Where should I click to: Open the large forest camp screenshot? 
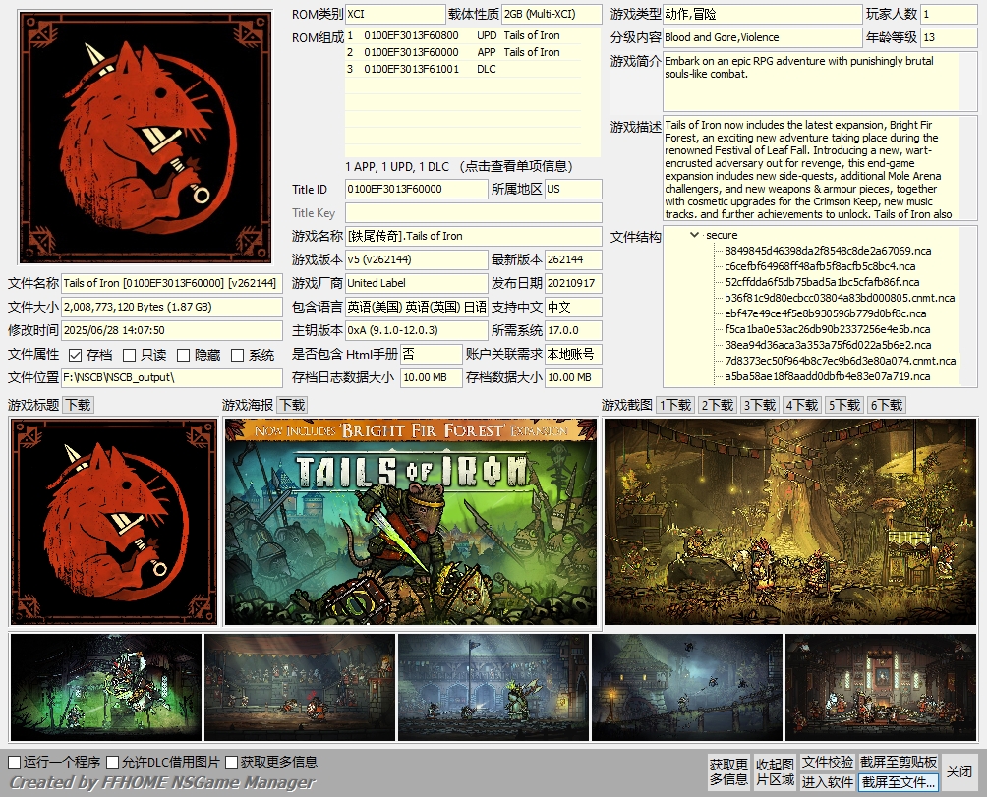click(790, 522)
